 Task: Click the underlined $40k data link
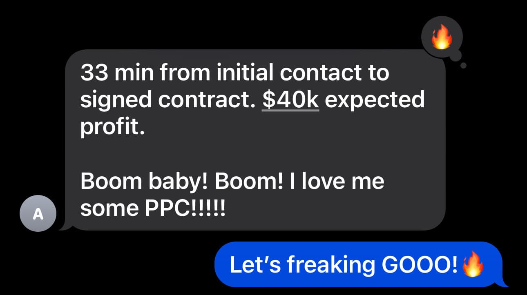pos(290,100)
